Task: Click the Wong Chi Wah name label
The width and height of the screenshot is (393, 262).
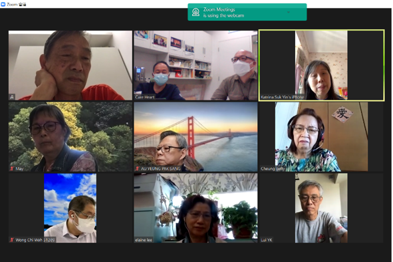Action: [x=35, y=240]
